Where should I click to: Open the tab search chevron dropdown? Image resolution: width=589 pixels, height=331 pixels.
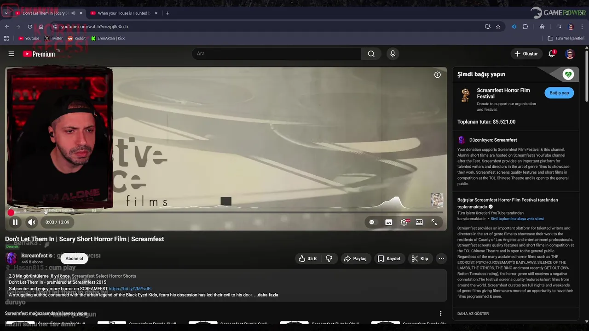pyautogui.click(x=6, y=13)
